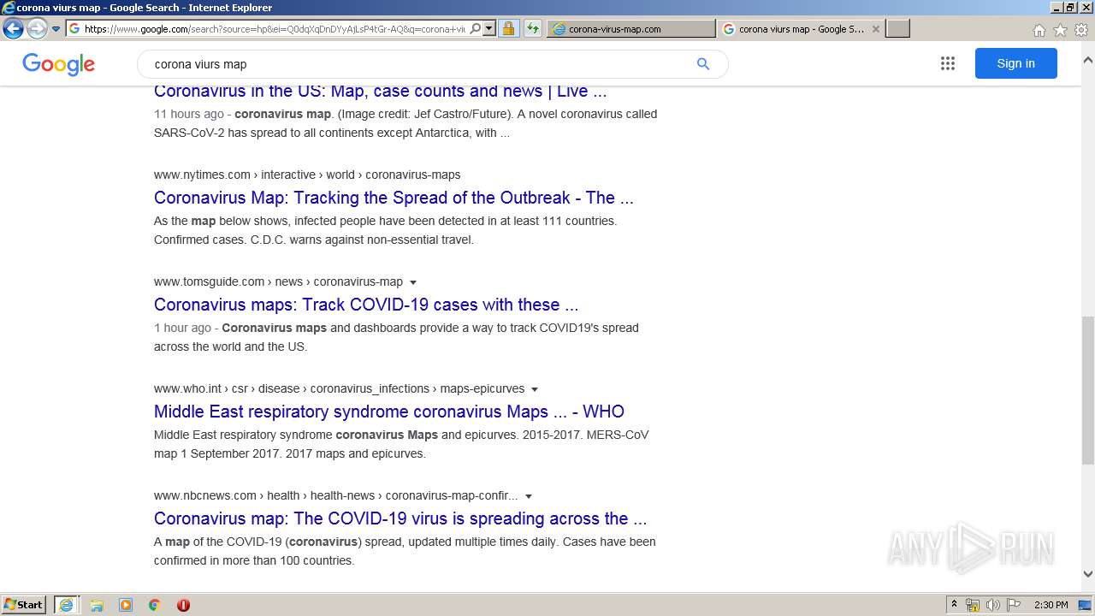
Task: Expand the tomsguide.com result options arrow
Action: pyautogui.click(x=413, y=282)
